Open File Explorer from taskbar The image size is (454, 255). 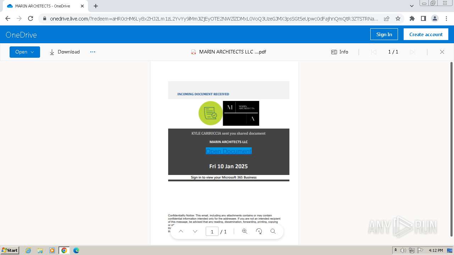40,250
